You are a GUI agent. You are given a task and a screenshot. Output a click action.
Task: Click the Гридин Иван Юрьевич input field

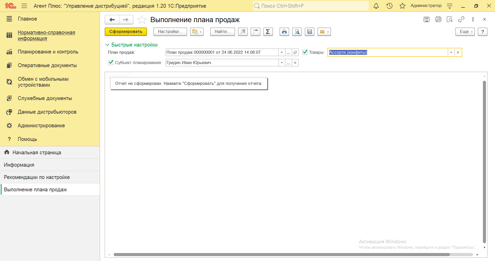tap(222, 63)
